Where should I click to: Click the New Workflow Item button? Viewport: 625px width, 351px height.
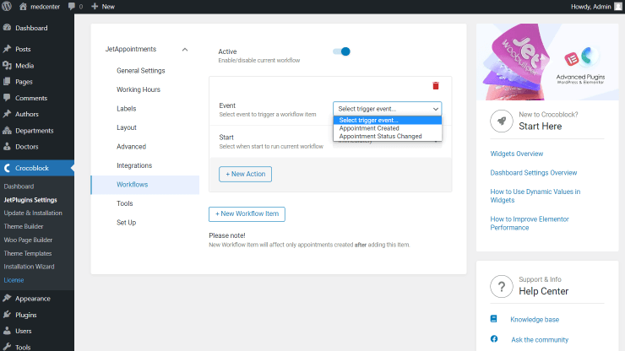pos(247,214)
